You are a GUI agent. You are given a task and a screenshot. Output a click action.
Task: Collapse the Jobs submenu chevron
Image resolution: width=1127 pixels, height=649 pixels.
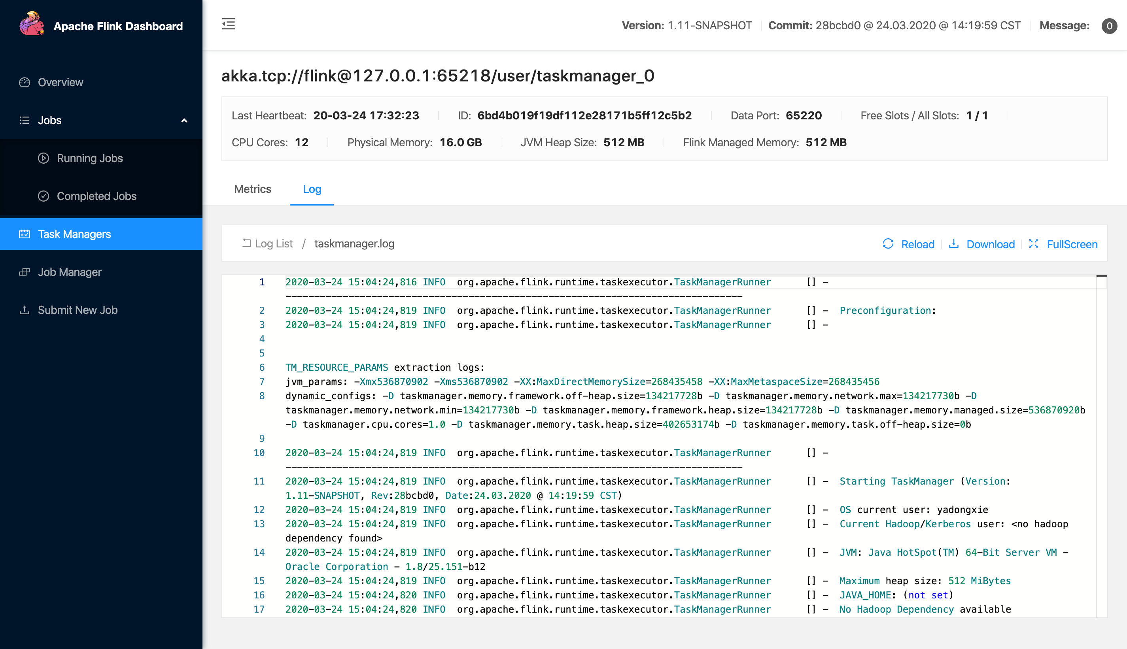point(184,121)
